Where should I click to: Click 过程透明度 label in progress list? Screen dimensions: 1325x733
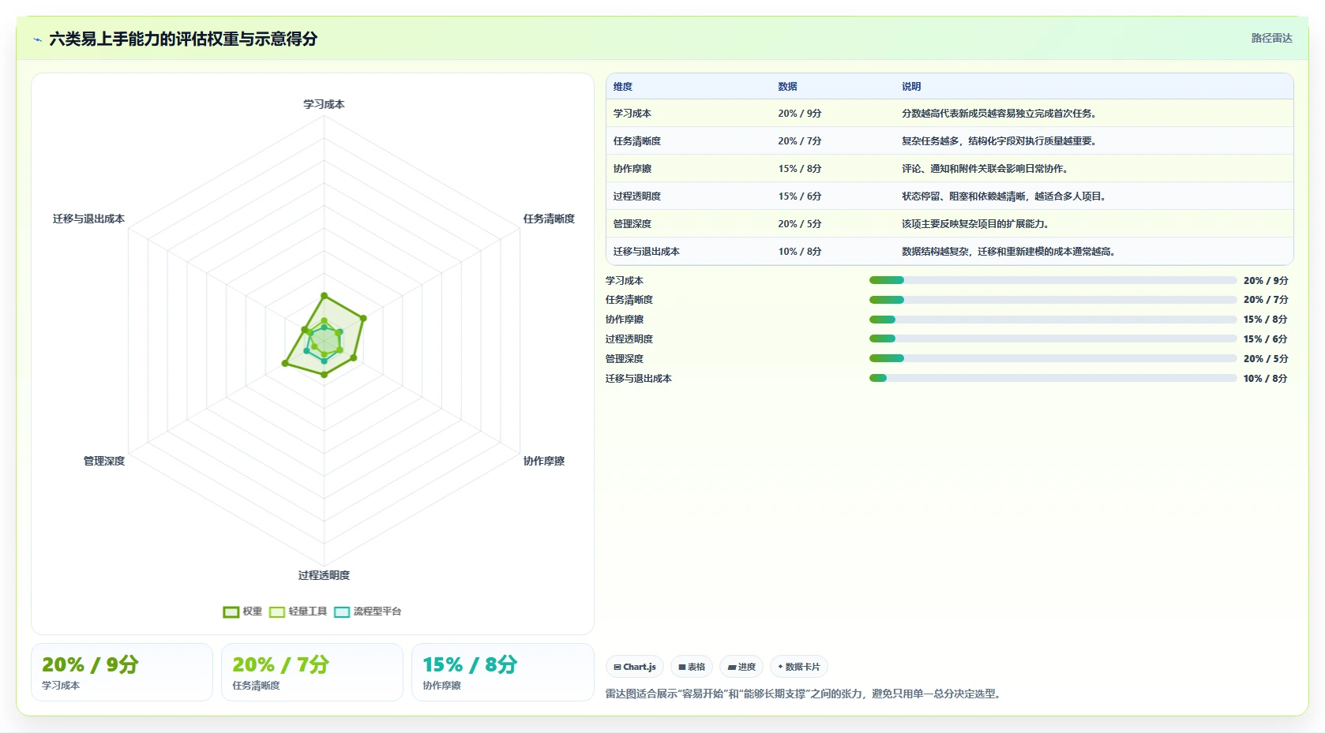[629, 339]
